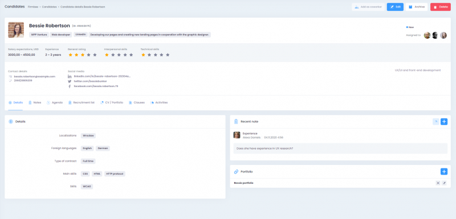Open the CV / Portfolio tab

click(112, 103)
